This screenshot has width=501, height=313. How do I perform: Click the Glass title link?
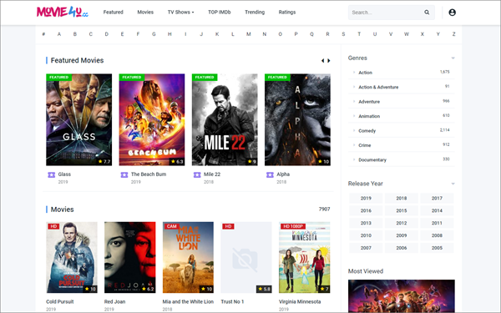pos(64,174)
